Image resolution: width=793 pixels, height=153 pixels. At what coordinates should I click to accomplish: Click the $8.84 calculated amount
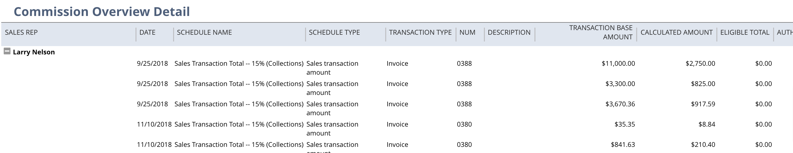[707, 124]
